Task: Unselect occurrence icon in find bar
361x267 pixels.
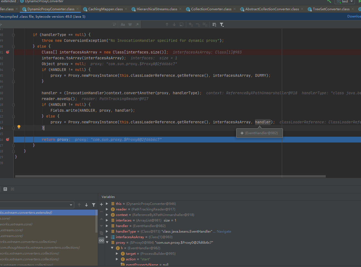Action: [x=198, y=25]
